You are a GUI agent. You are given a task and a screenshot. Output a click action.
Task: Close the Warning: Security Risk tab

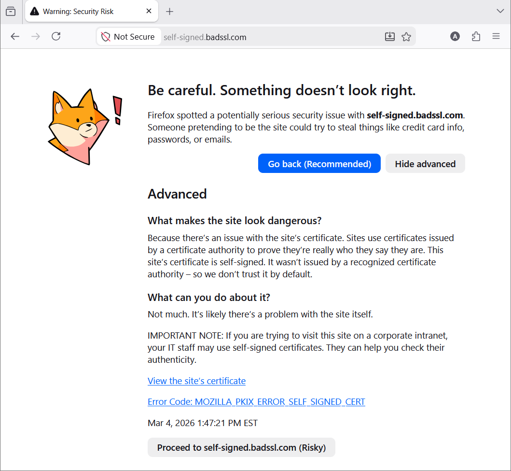[149, 12]
